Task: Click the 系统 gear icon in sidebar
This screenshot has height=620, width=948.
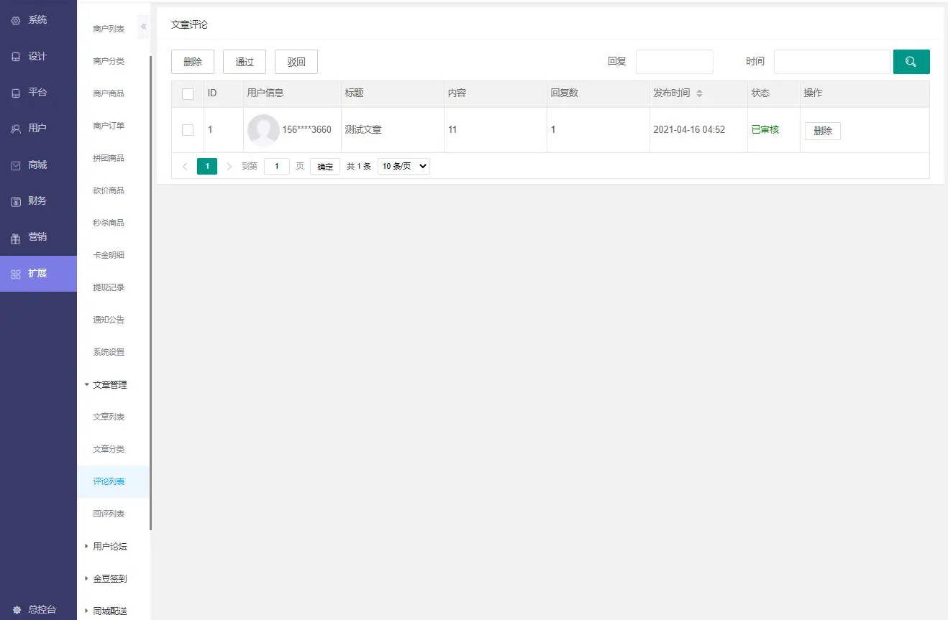Action: click(x=16, y=21)
